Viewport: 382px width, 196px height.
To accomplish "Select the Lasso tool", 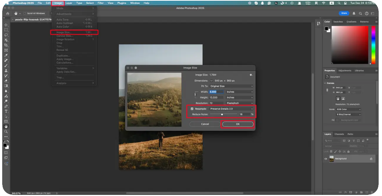I will coord(6,35).
